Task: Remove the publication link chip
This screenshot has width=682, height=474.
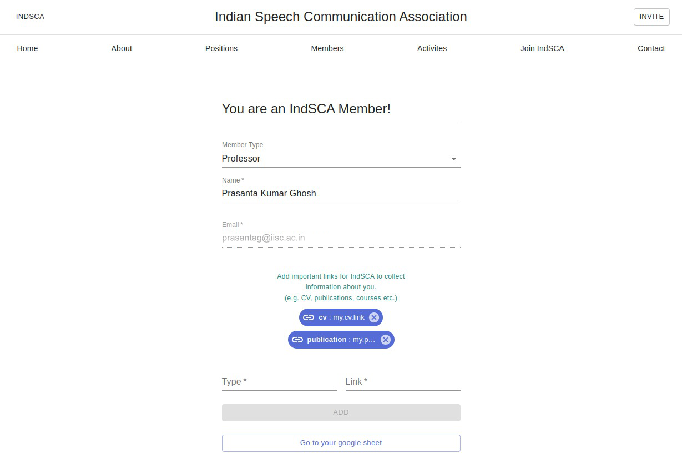Action: point(386,340)
